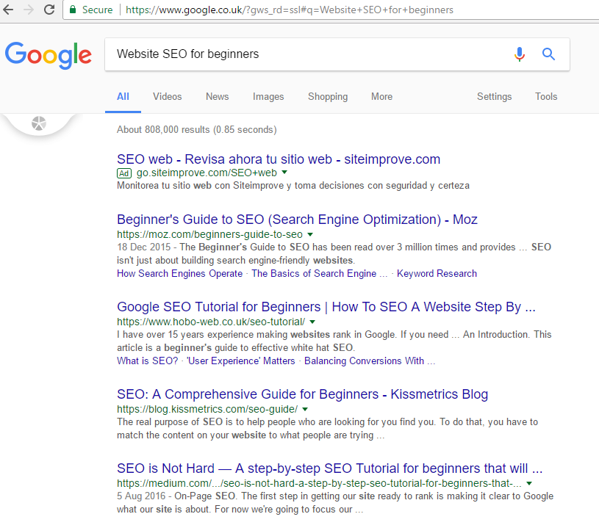Click the browser address bar URL
The height and width of the screenshot is (525, 599).
(290, 10)
